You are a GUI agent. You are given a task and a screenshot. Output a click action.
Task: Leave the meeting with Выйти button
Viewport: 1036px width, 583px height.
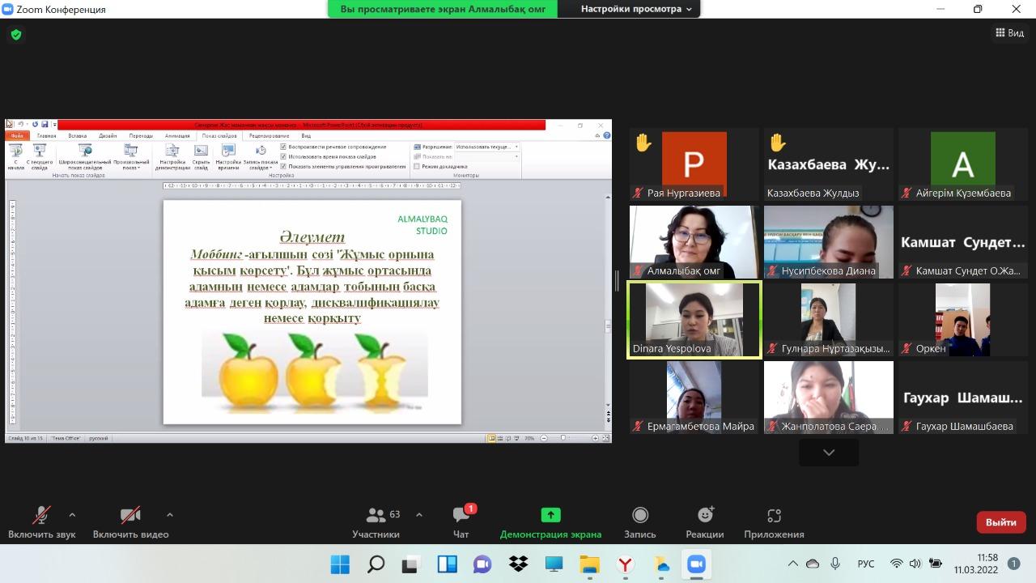point(1000,522)
